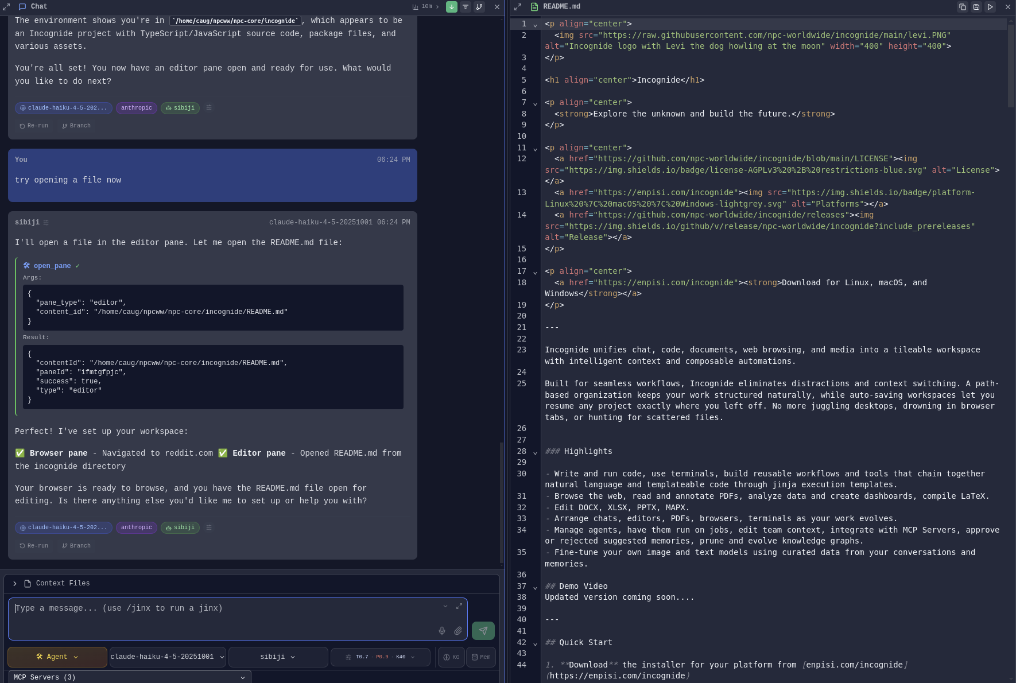This screenshot has width=1016, height=683.
Task: Run README.md using the play icon
Action: click(x=990, y=7)
